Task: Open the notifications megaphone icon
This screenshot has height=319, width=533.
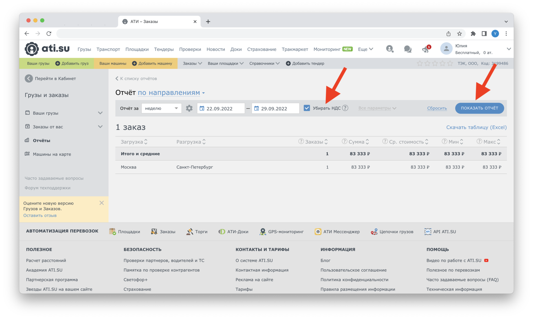Action: [x=426, y=49]
